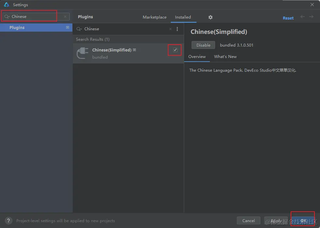Click the 'bundled' label under Chinese(Simplified)

[x=100, y=57]
